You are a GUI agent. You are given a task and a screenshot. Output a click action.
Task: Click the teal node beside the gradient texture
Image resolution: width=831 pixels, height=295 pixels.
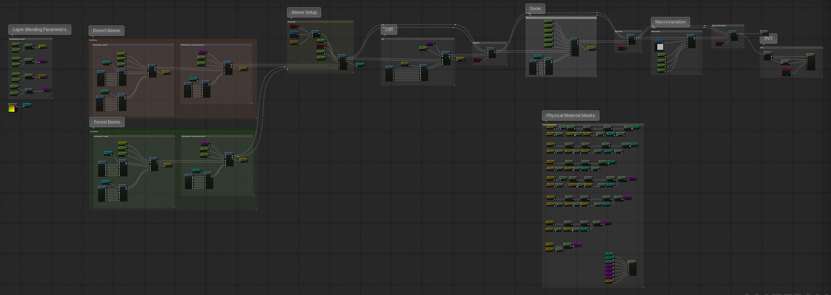[x=28, y=105]
